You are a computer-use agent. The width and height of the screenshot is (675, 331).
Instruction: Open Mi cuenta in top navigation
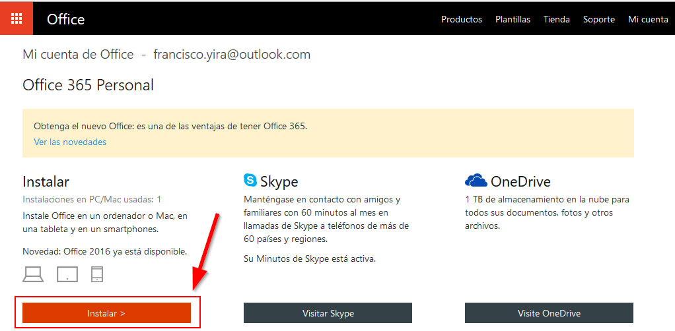click(649, 19)
